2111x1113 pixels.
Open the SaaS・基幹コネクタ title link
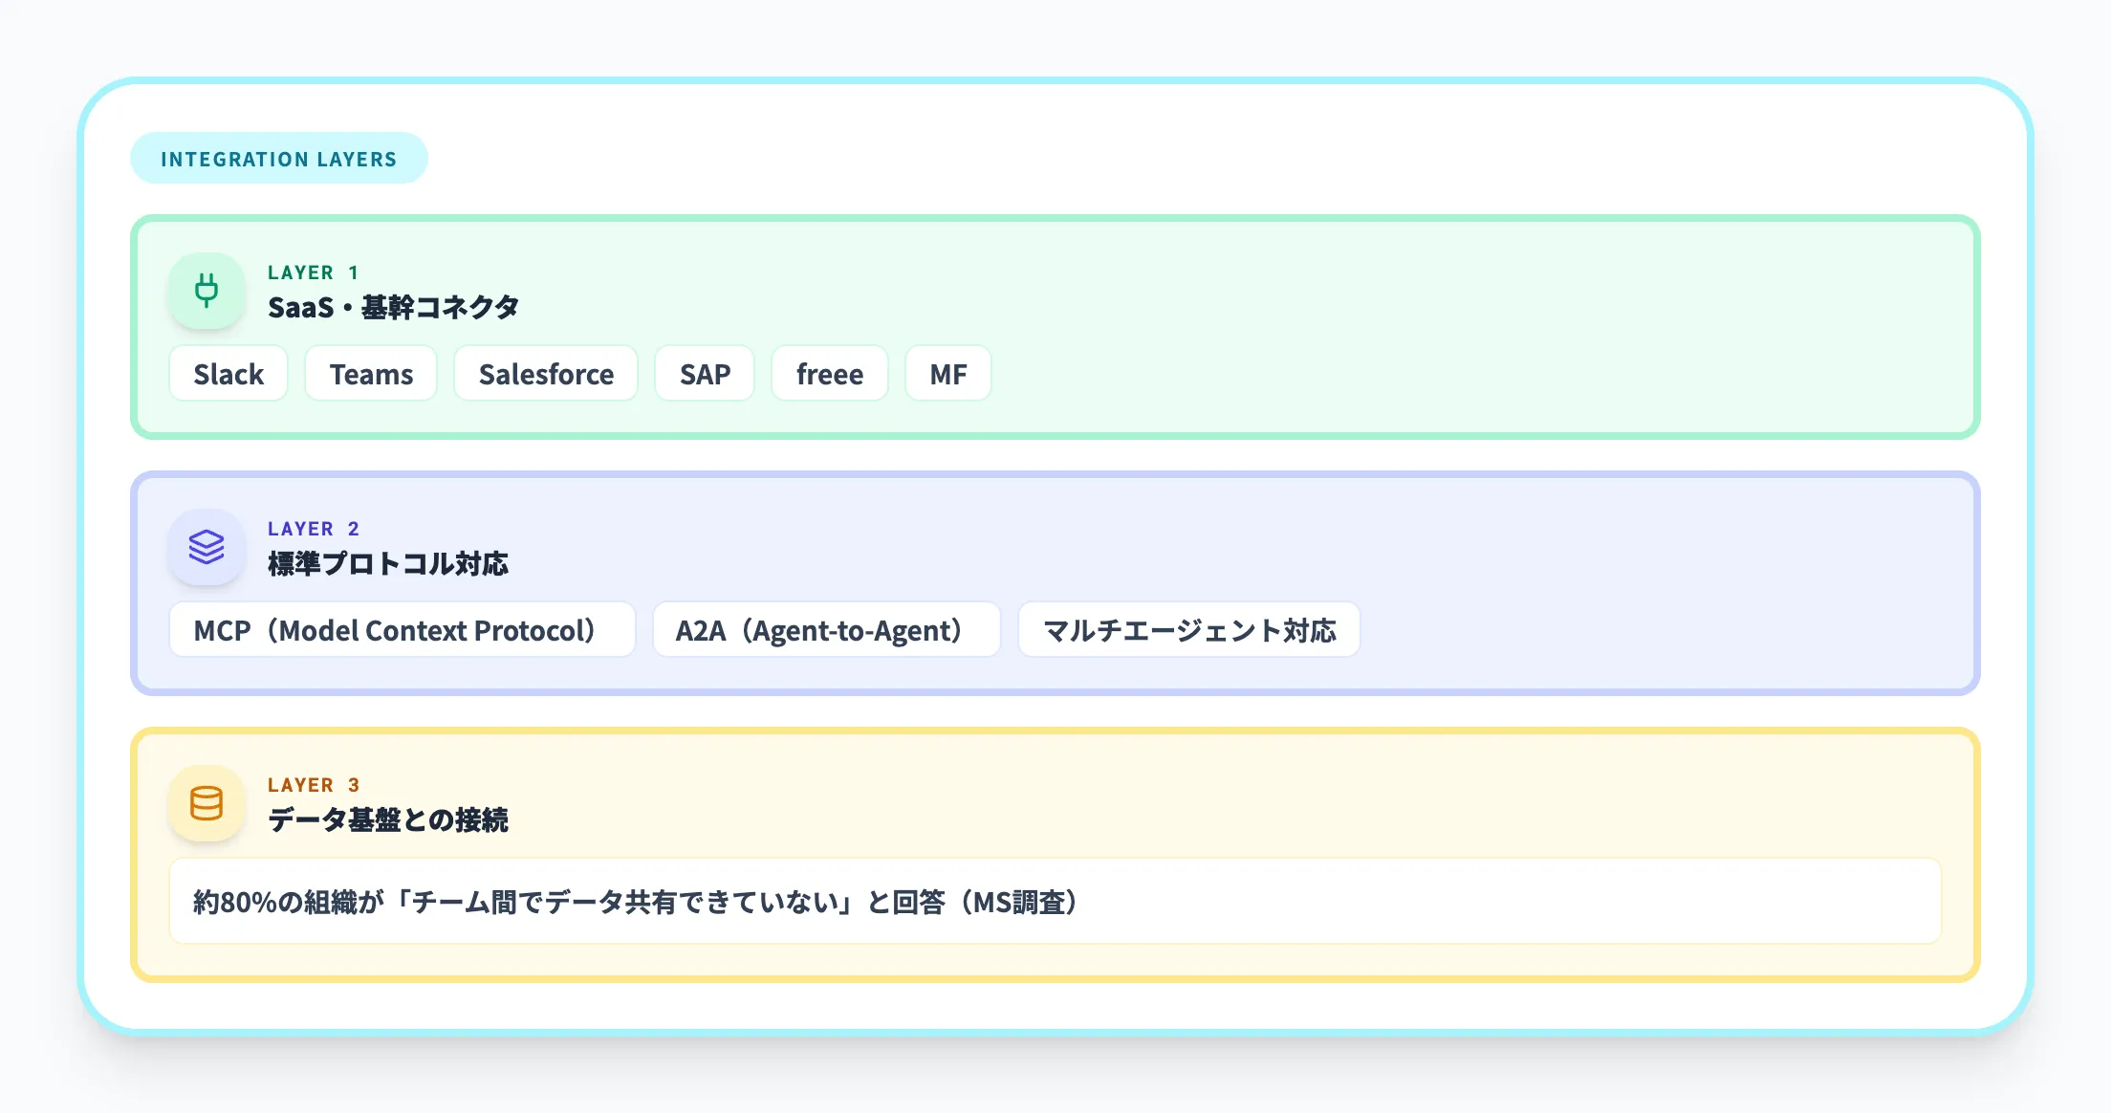point(394,307)
